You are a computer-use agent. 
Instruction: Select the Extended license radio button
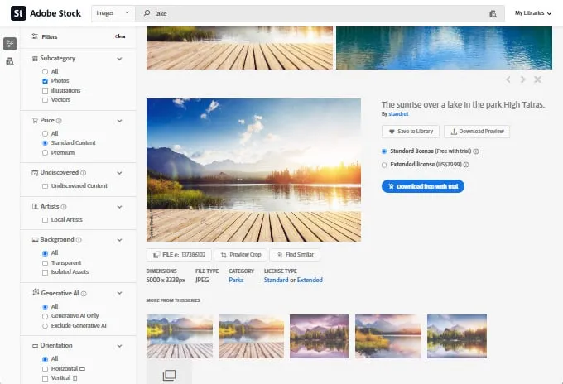click(384, 165)
